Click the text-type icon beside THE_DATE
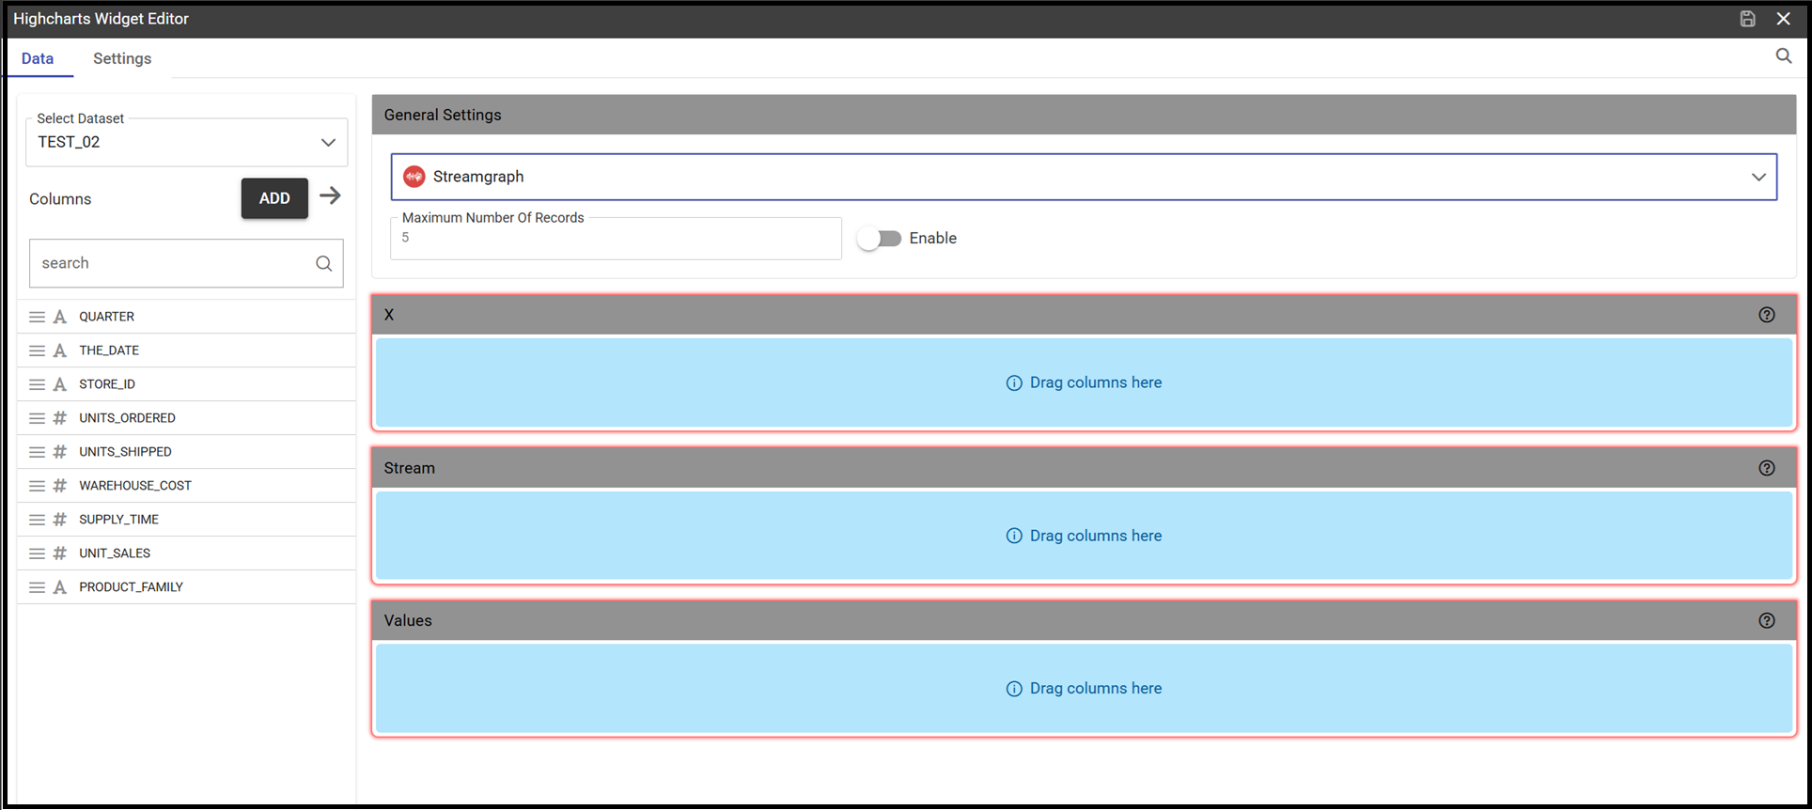This screenshot has width=1812, height=810. (60, 350)
